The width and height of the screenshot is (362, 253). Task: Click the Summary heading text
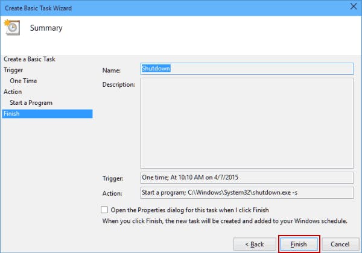coord(46,28)
